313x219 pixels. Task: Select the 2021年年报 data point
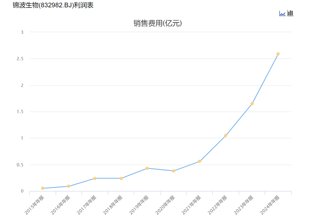tap(199, 161)
